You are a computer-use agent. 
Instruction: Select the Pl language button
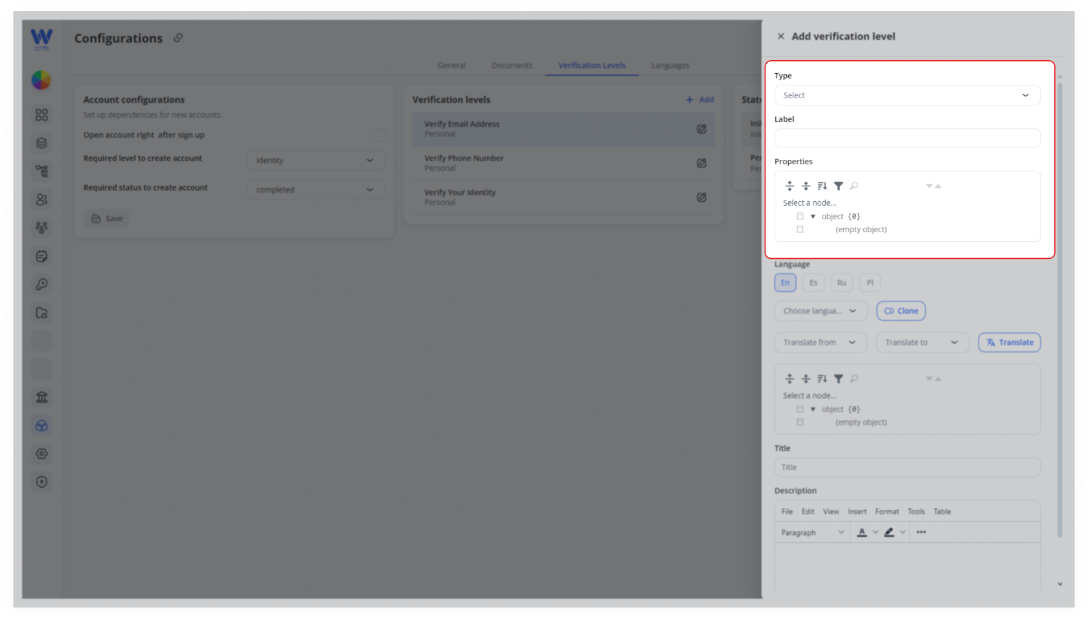pyautogui.click(x=870, y=283)
